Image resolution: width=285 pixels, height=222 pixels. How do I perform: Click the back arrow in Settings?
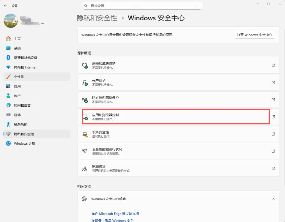point(6,6)
